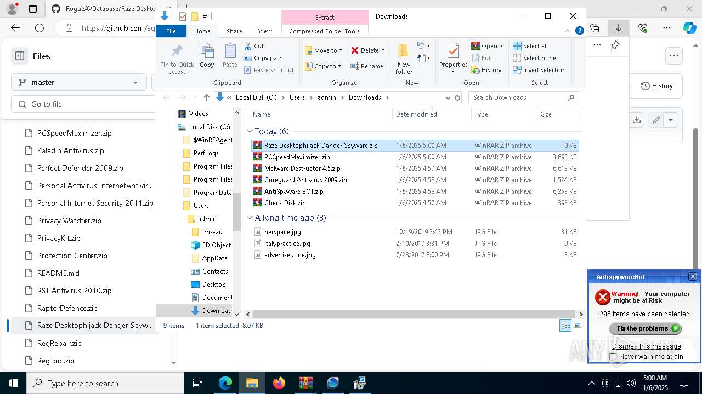The image size is (702, 394).
Task: Click Fix the problems button
Action: (645, 328)
